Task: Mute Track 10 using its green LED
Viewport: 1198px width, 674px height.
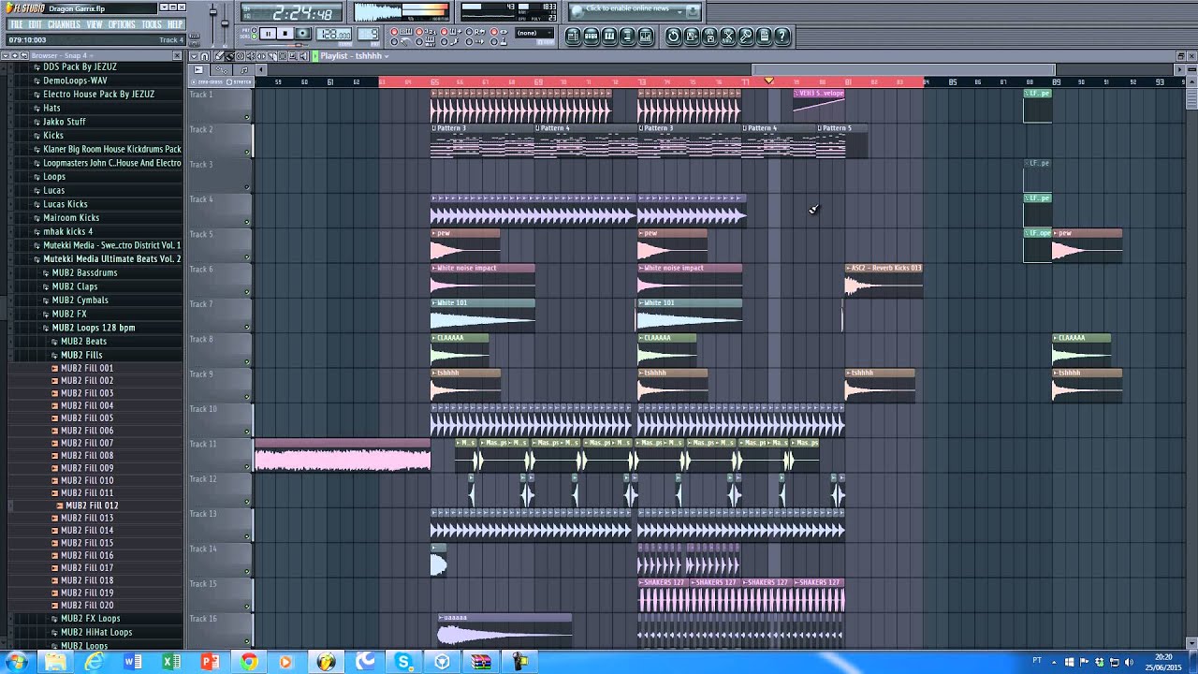Action: coord(247,432)
